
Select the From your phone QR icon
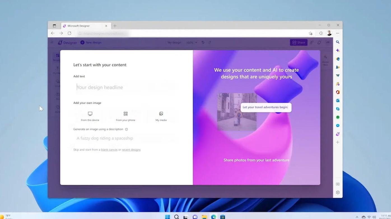[125, 114]
